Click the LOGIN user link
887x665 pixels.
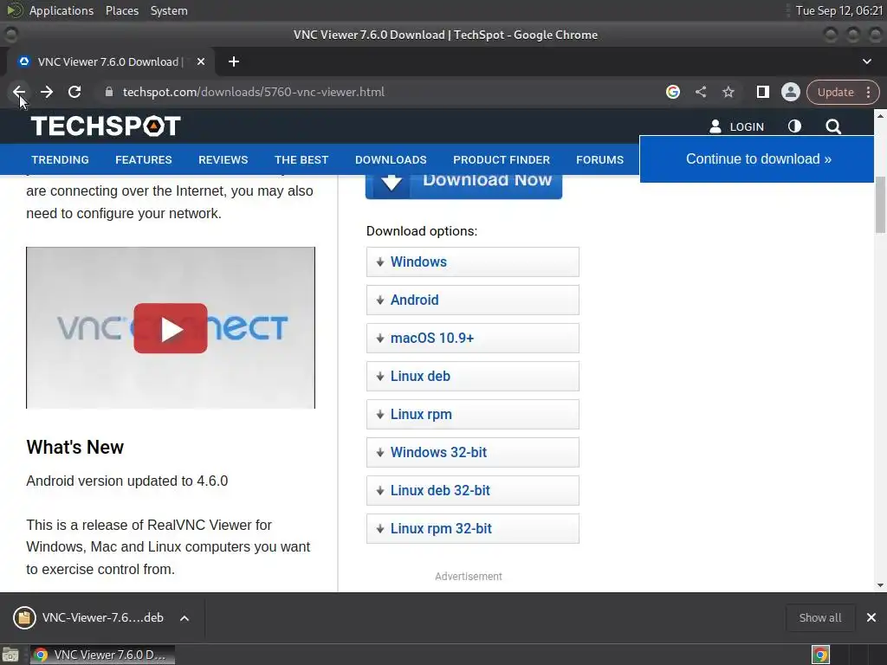click(736, 126)
